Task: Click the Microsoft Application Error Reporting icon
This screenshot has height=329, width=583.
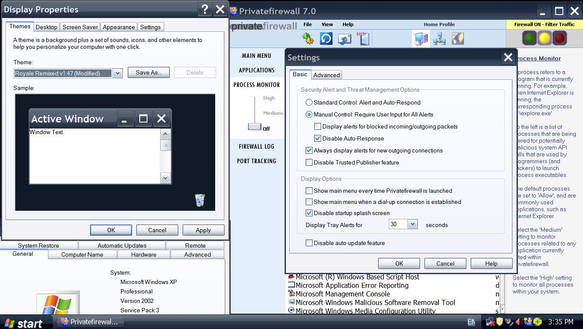Action: coord(291,285)
